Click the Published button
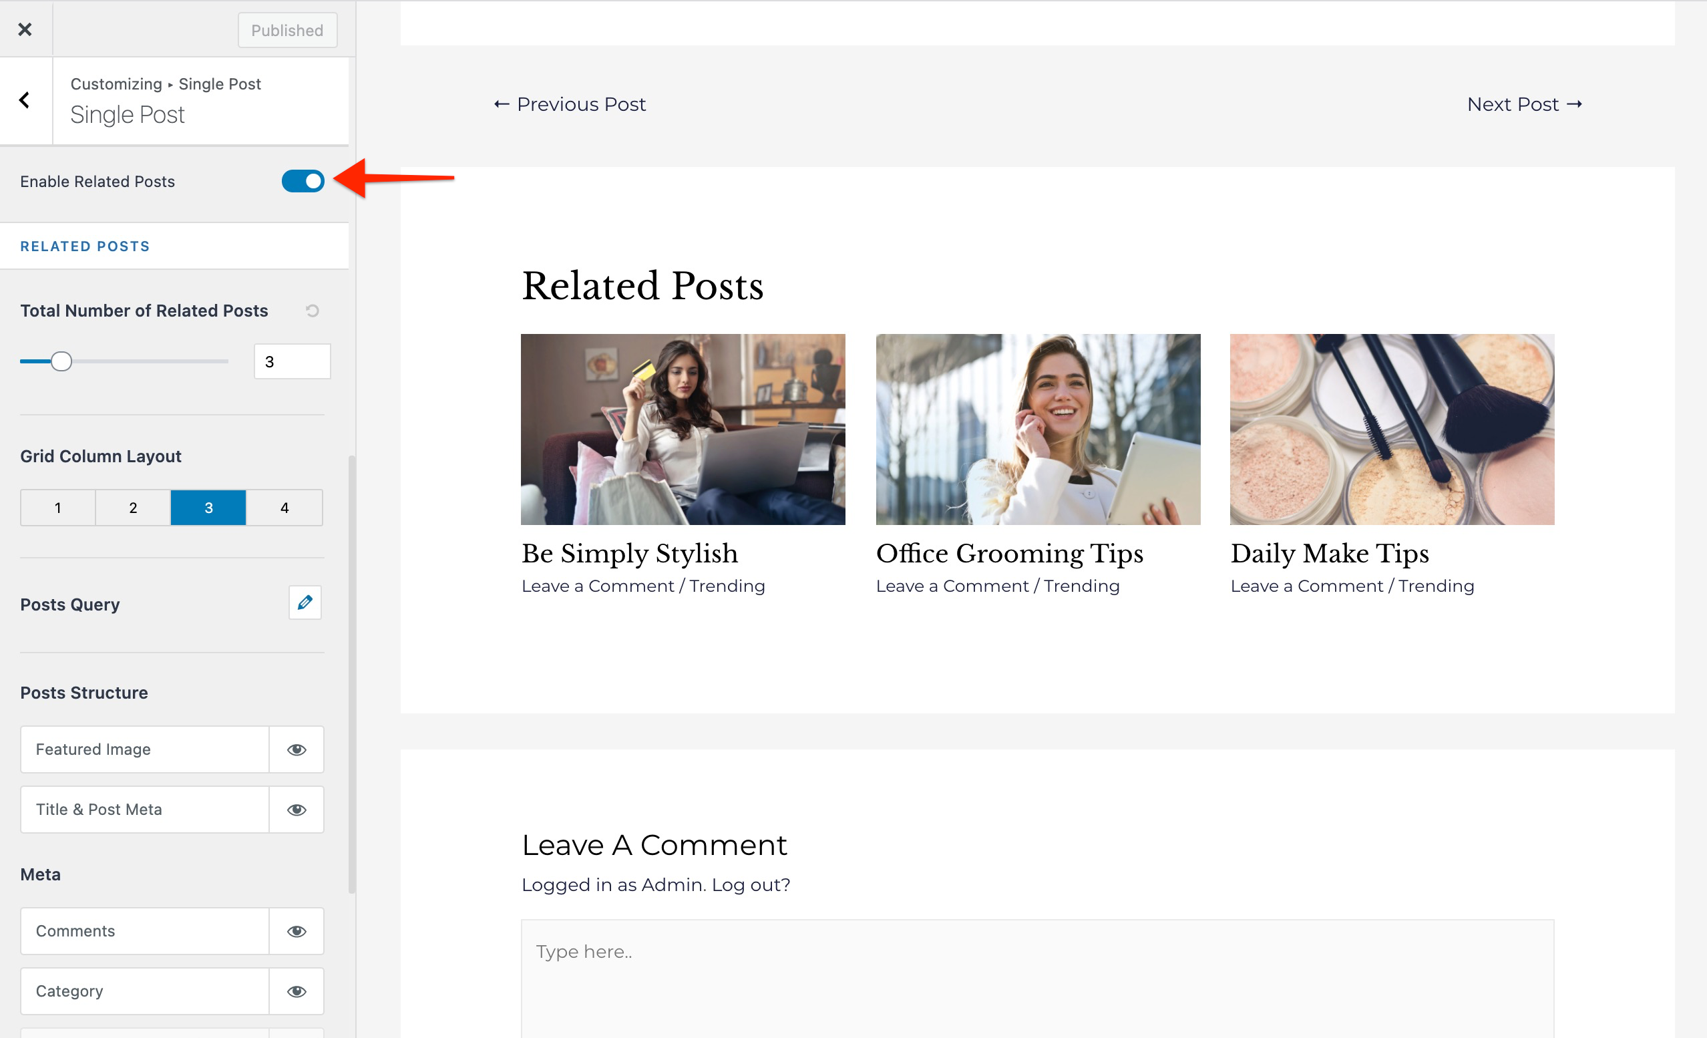 pos(287,31)
